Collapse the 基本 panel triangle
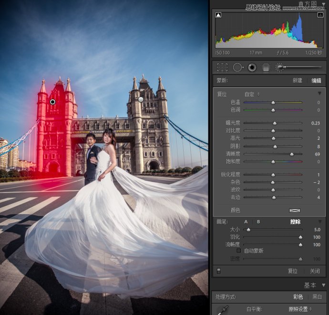The width and height of the screenshot is (329, 315). tap(324, 285)
